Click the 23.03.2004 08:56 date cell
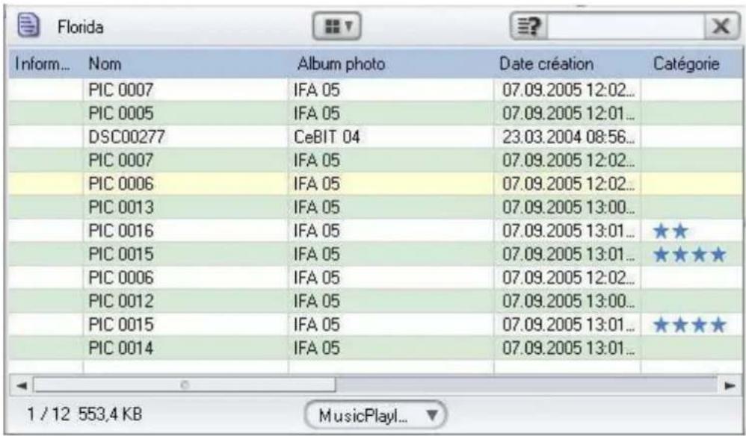This screenshot has width=746, height=436. click(x=568, y=137)
